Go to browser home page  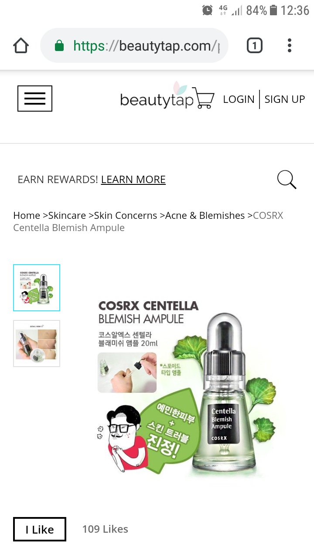click(x=21, y=45)
